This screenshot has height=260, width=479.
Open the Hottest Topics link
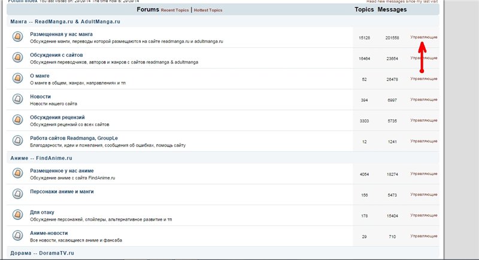point(208,10)
